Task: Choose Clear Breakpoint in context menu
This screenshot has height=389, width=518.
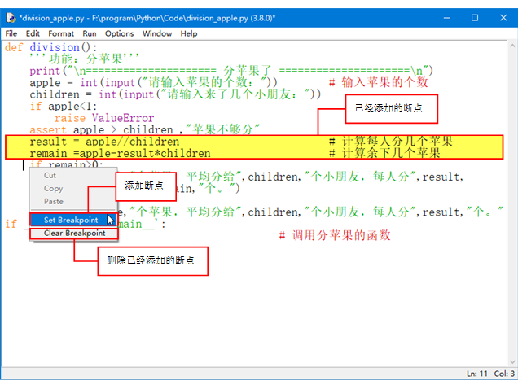Action: [73, 233]
